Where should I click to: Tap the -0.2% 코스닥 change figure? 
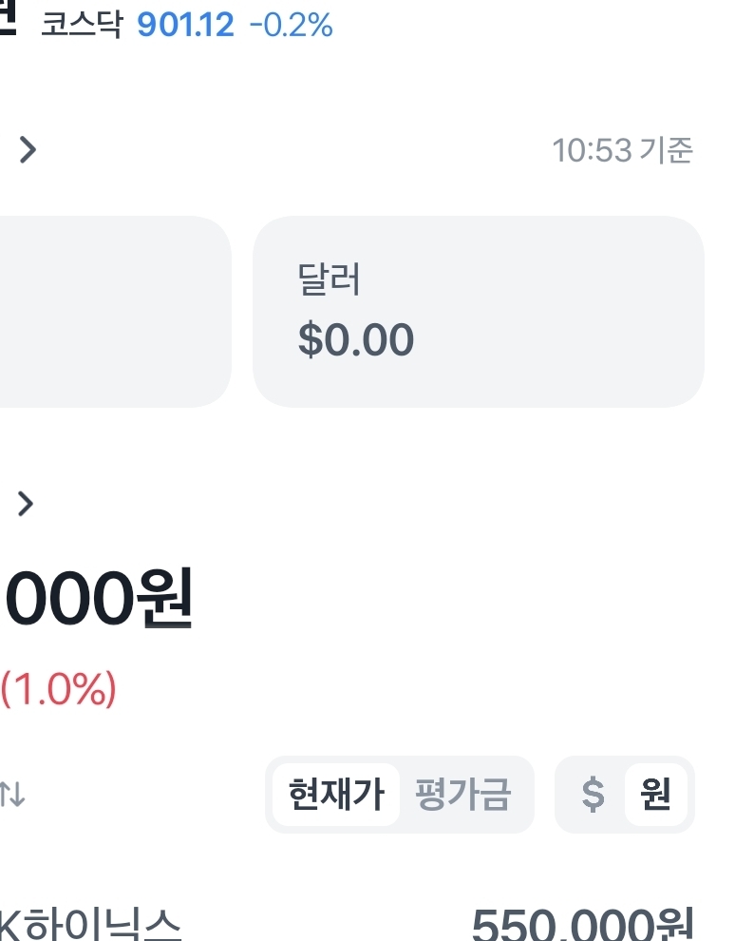(291, 25)
